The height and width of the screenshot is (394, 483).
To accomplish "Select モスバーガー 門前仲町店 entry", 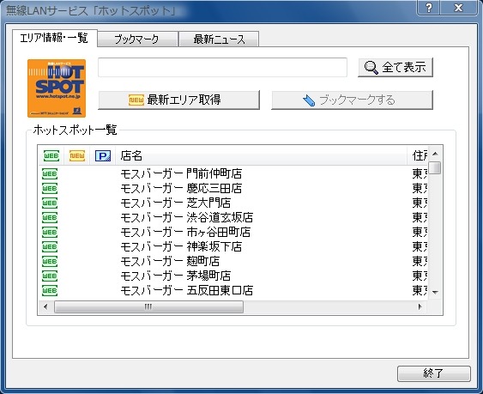I will (181, 174).
